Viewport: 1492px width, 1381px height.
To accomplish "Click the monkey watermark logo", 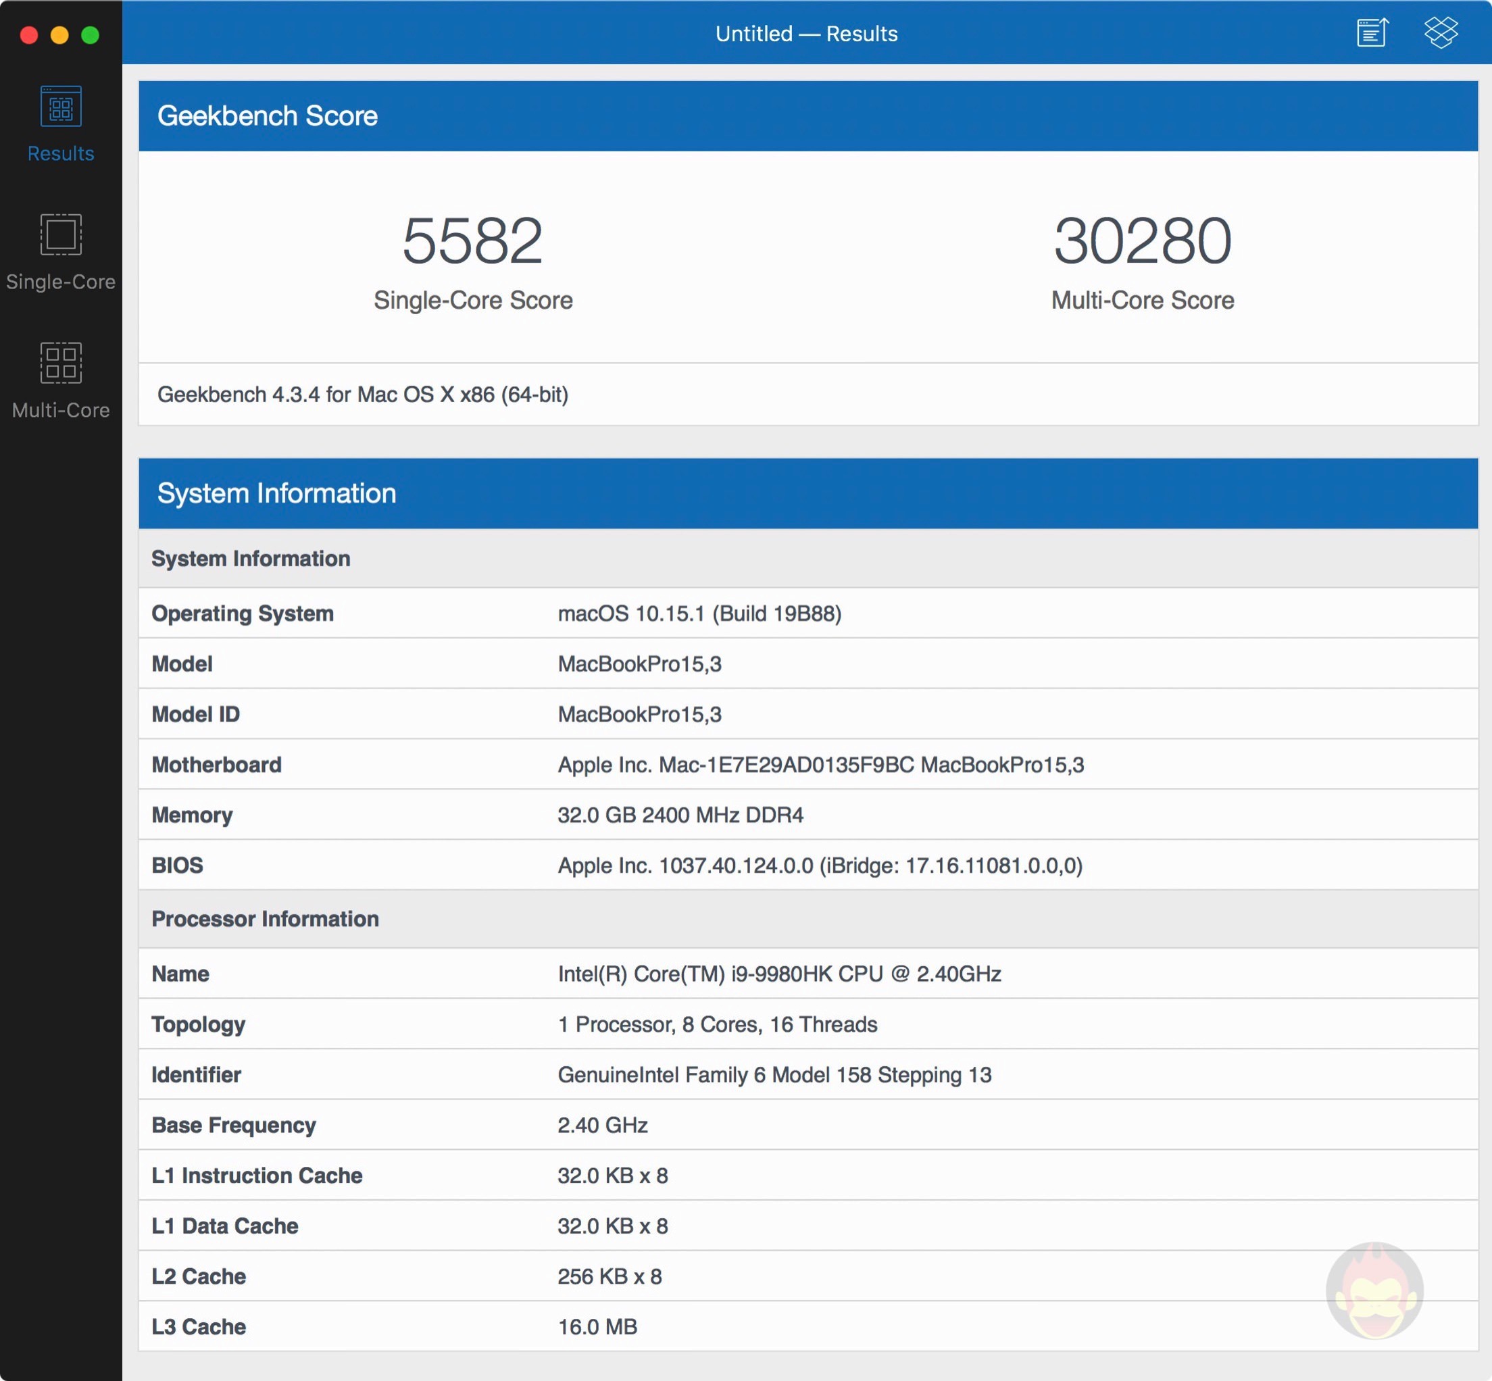I will click(x=1374, y=1292).
